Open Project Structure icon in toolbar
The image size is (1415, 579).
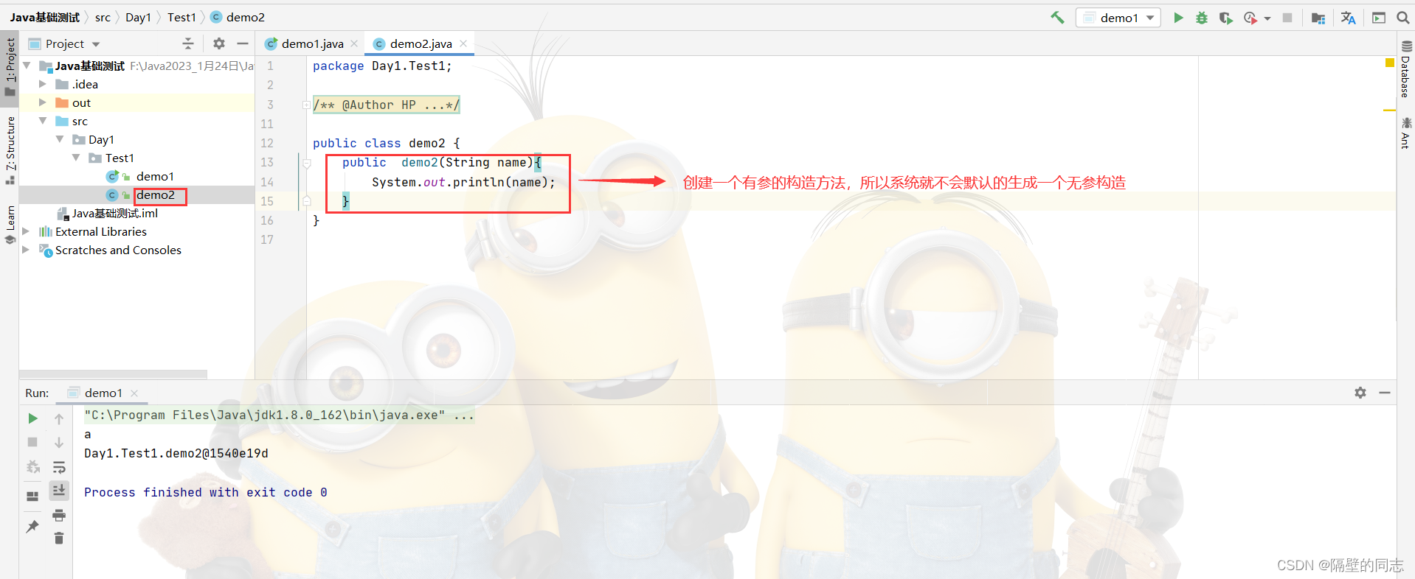1318,18
